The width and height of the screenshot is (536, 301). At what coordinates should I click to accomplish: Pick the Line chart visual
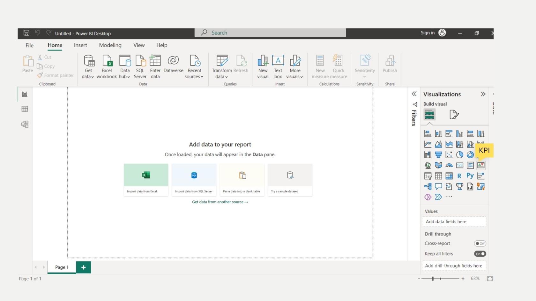(428, 144)
